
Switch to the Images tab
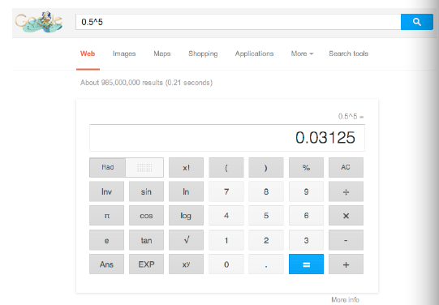124,54
